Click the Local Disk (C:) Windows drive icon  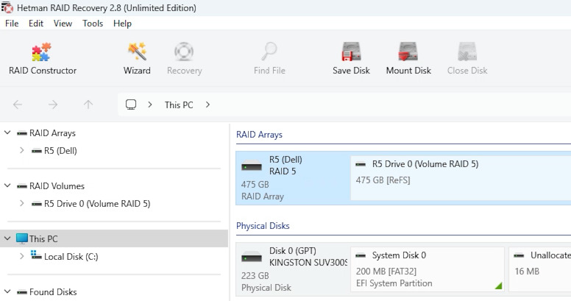pos(36,255)
